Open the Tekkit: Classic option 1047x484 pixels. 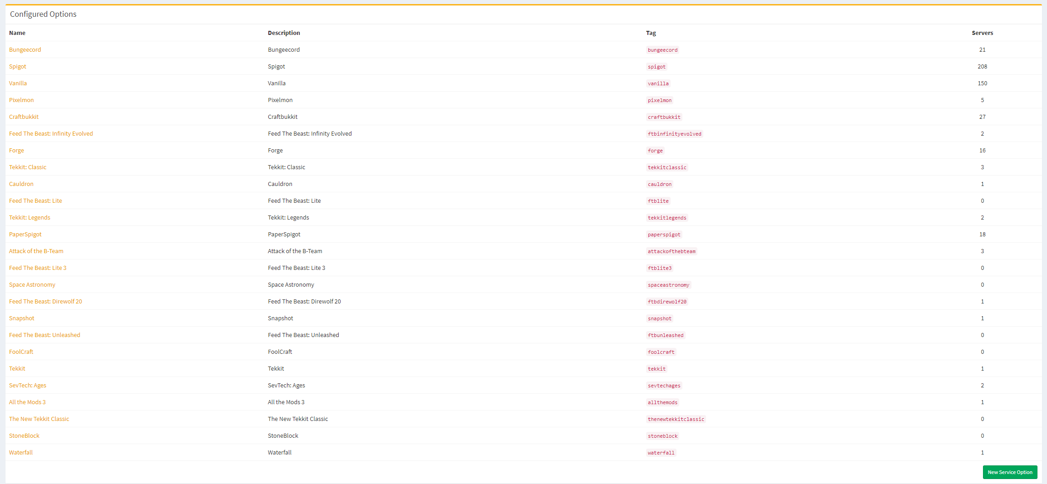[x=28, y=167]
